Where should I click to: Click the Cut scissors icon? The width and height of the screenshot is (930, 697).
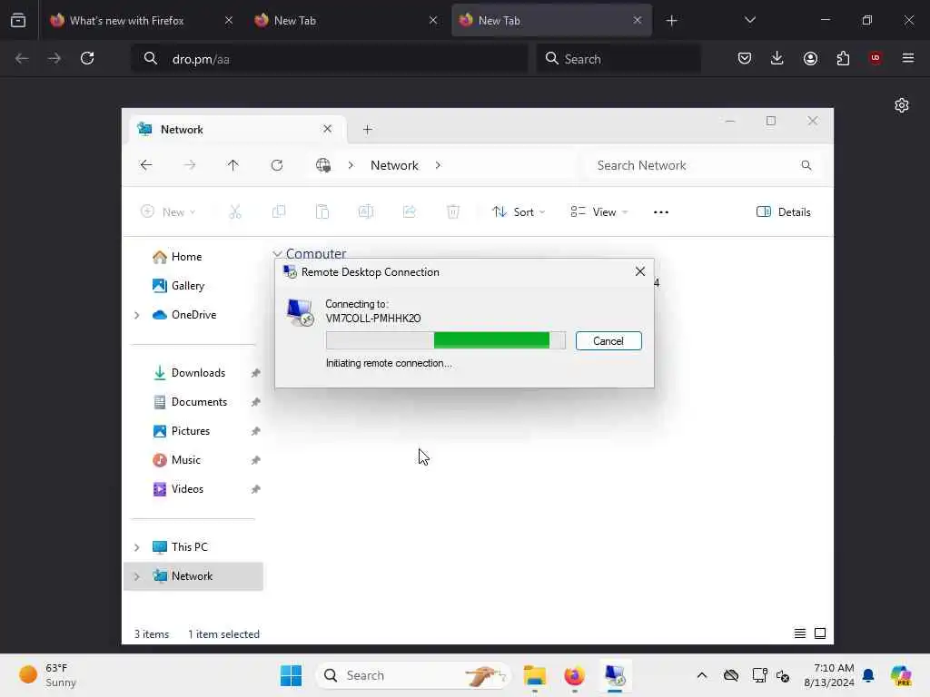click(x=235, y=211)
